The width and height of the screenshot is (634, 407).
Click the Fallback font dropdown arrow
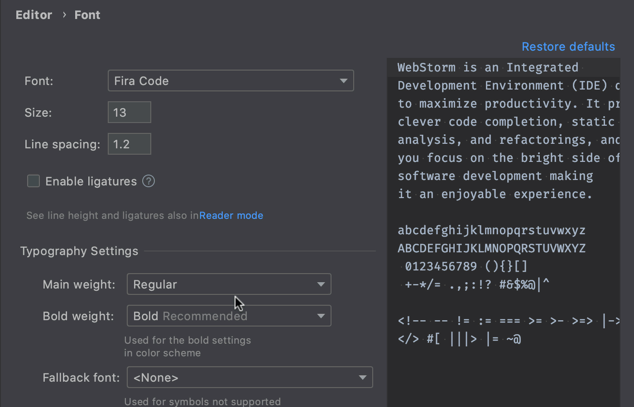pos(362,377)
